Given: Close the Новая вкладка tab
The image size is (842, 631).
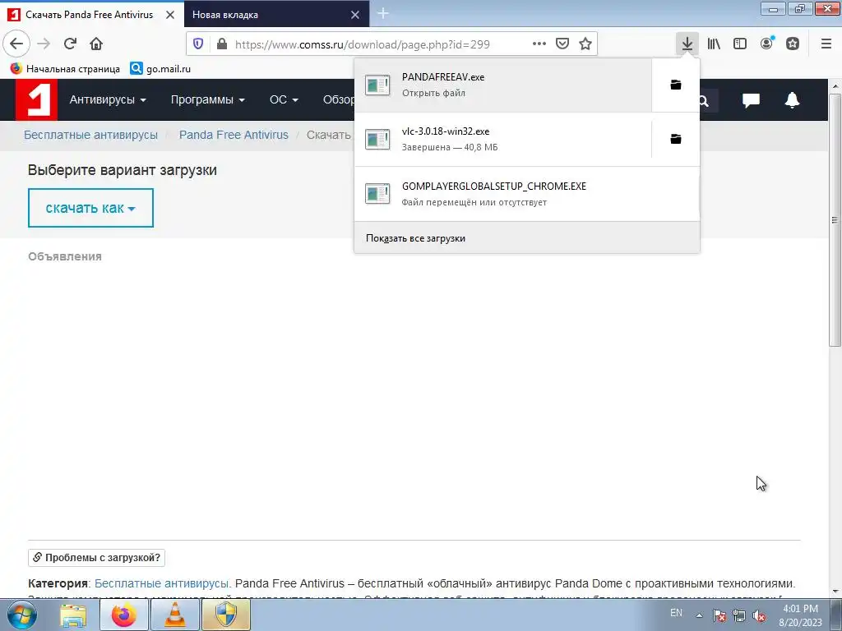Looking at the screenshot, I should coord(355,15).
